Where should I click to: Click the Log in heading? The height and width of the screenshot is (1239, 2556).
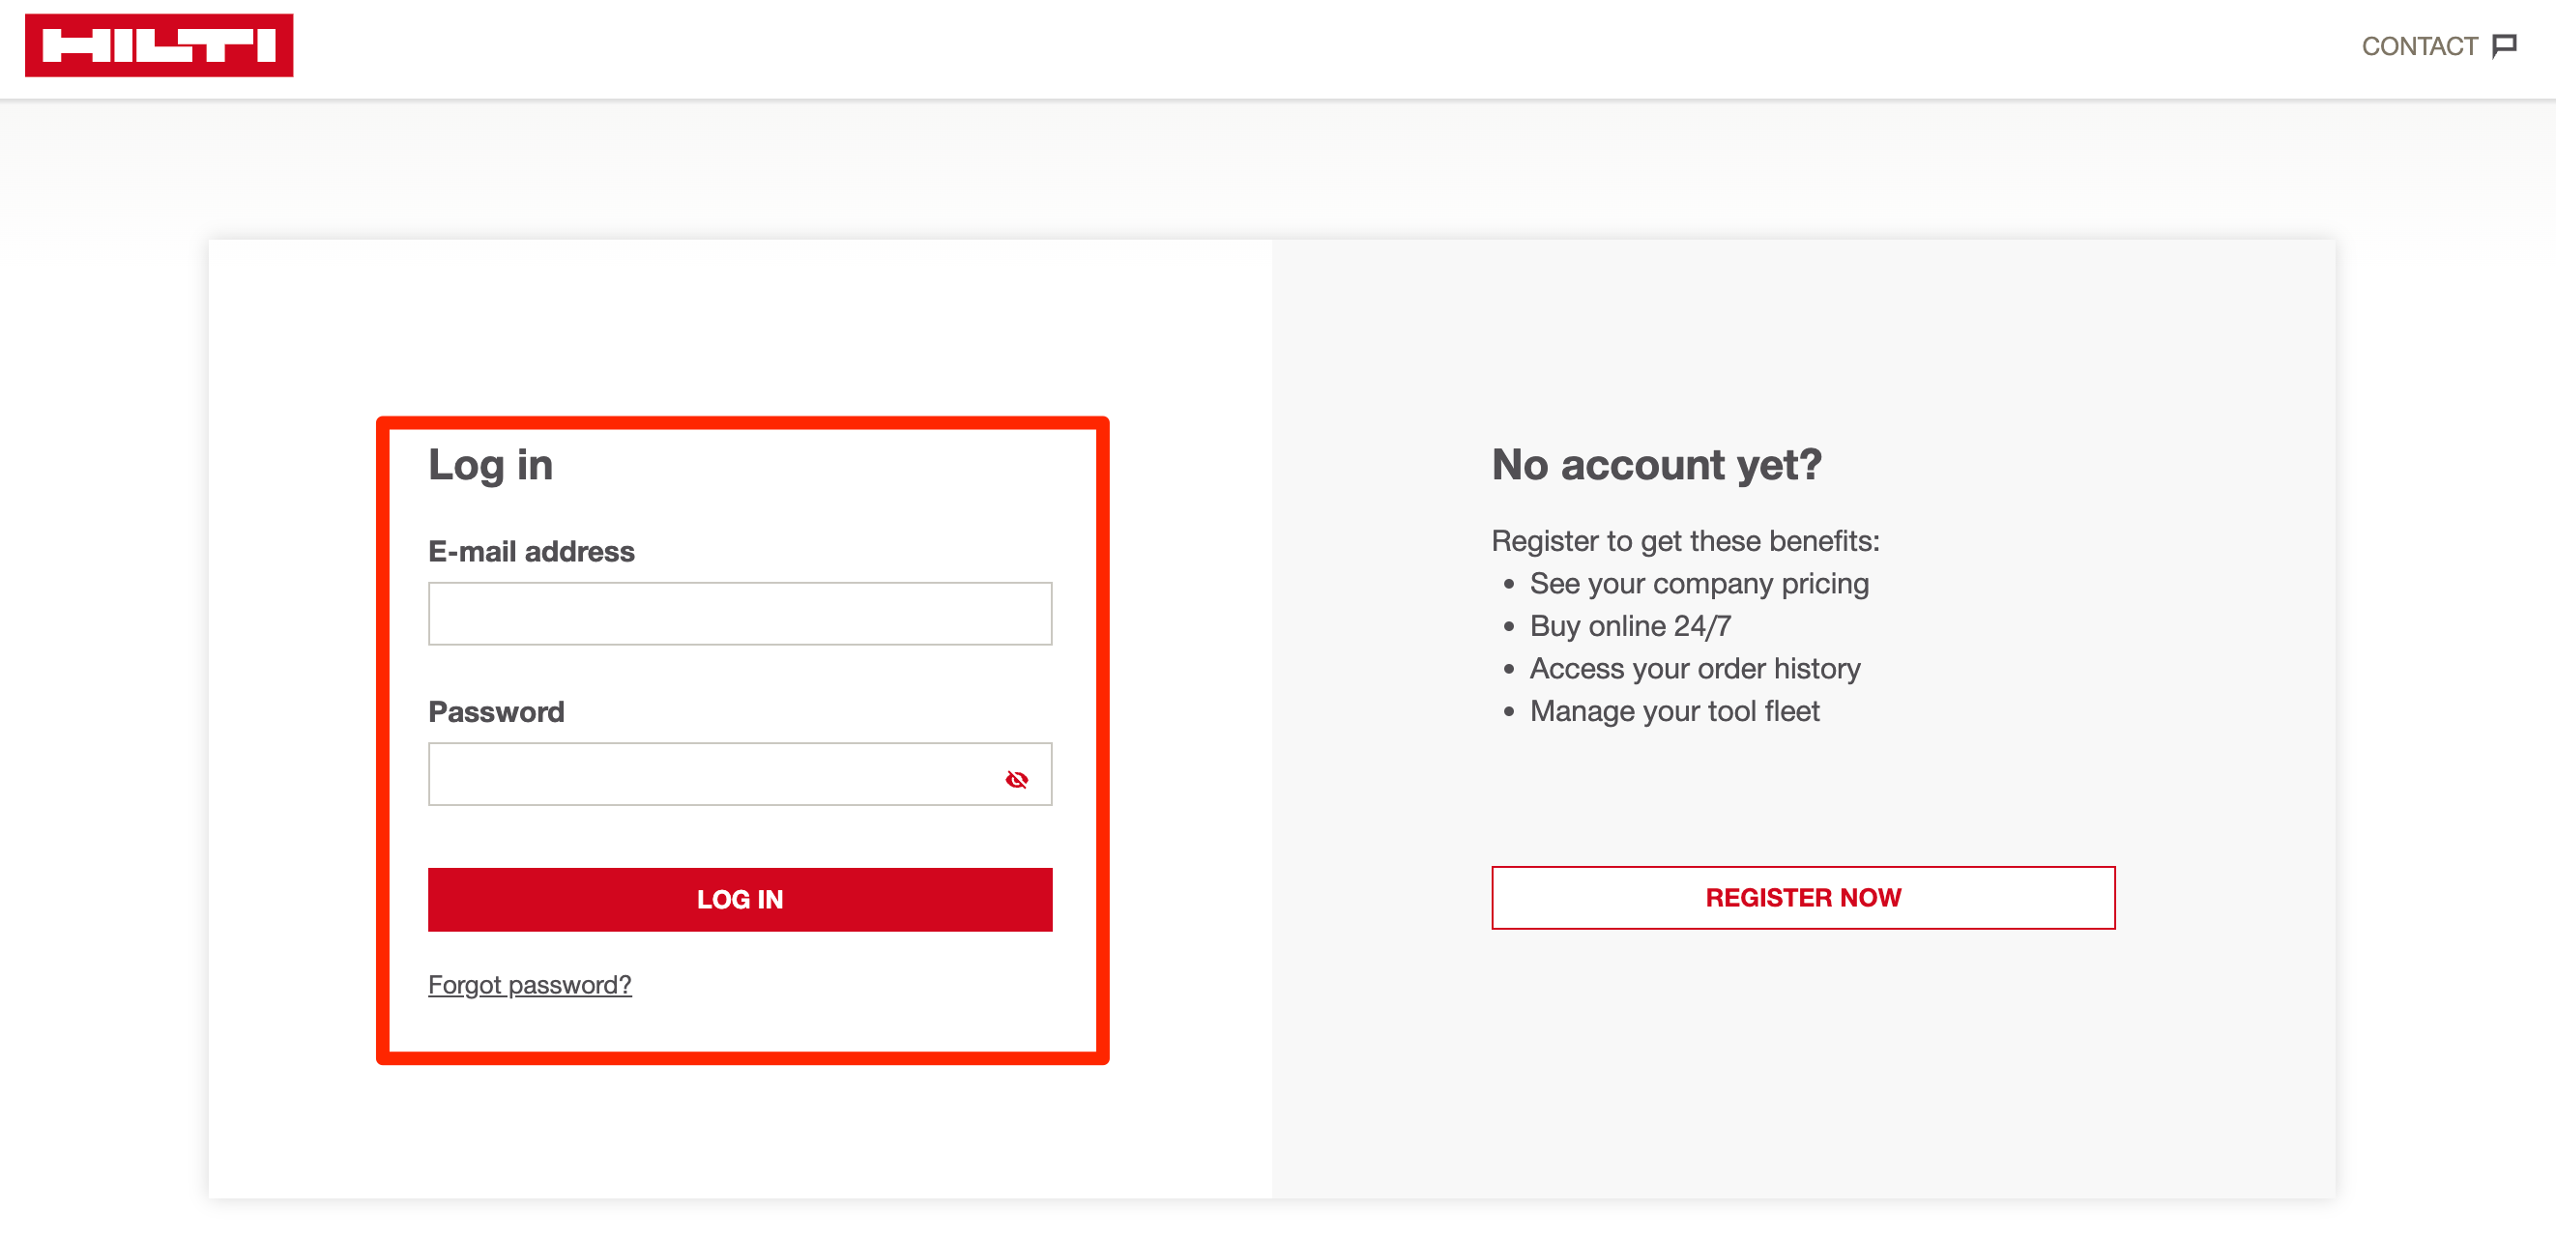coord(490,465)
